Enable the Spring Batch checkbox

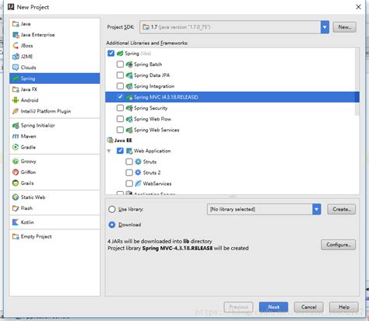pos(120,65)
